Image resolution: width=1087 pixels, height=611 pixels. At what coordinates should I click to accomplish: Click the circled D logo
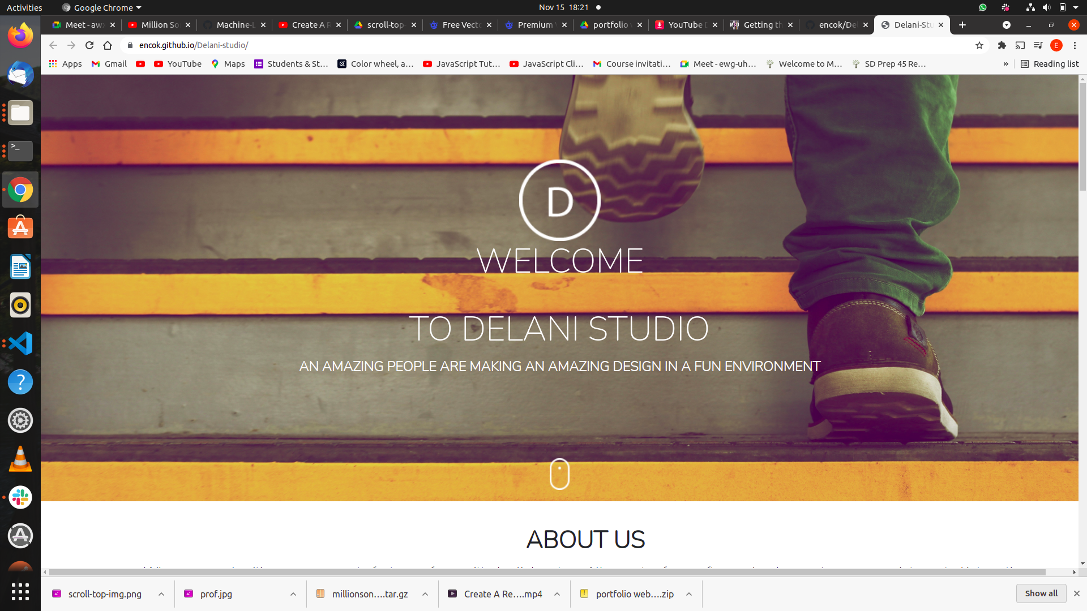point(559,200)
